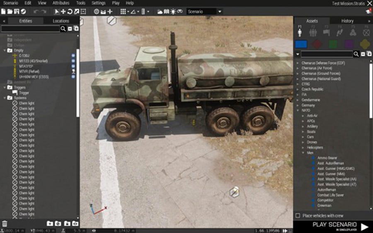
Task: Toggle the blue badge next to C-130J
Action: pos(73,56)
